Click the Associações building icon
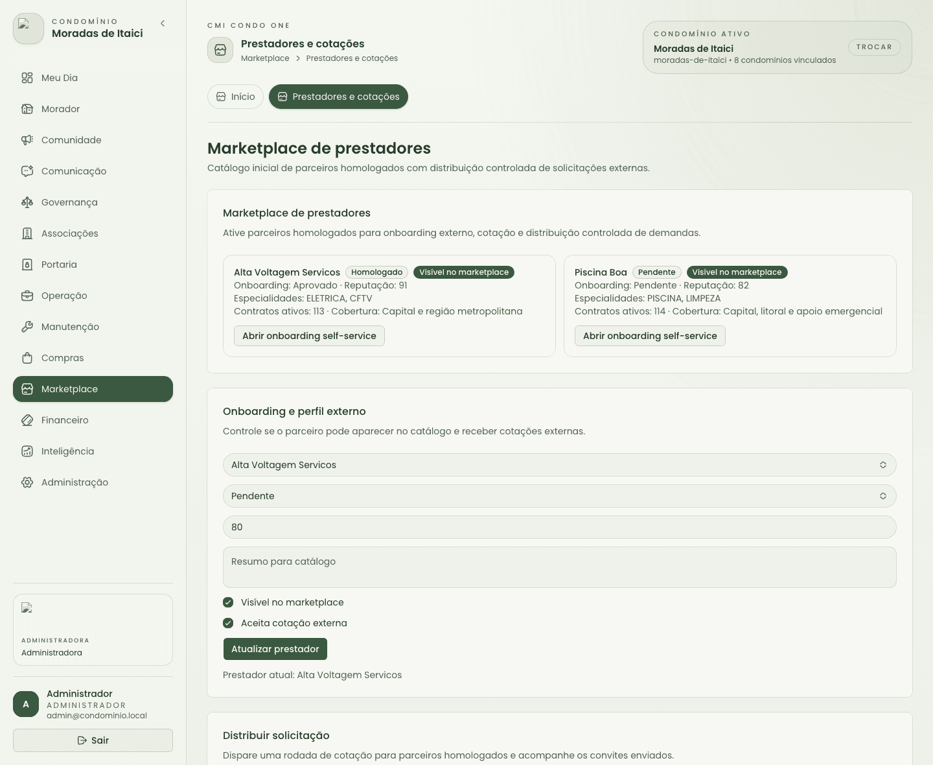 coord(27,233)
